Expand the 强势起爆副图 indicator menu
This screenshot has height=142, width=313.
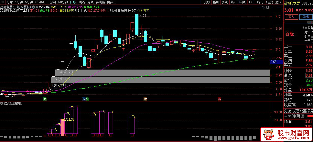pos(2,103)
